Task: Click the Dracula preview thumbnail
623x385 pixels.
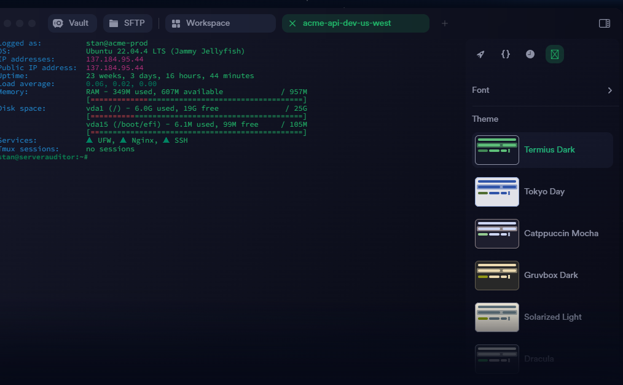Action: point(497,359)
